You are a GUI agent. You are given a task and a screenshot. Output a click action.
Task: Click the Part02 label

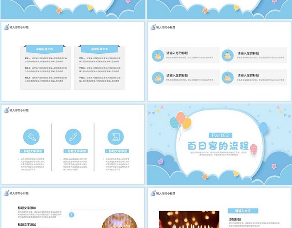pyautogui.click(x=220, y=135)
